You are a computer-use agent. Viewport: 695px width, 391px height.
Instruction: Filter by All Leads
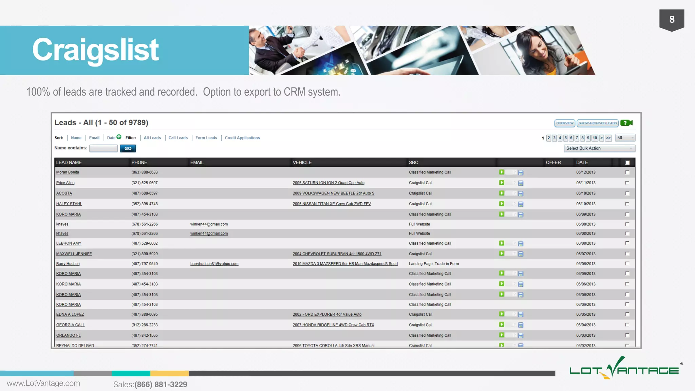[152, 138]
